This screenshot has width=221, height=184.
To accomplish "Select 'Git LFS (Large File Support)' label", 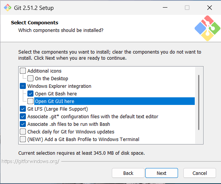I will pyautogui.click(x=58, y=109).
